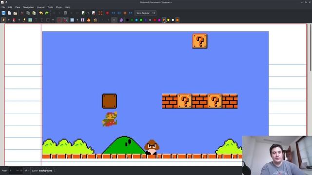Decrease page number with minus button
312x175 pixels.
coord(18,171)
